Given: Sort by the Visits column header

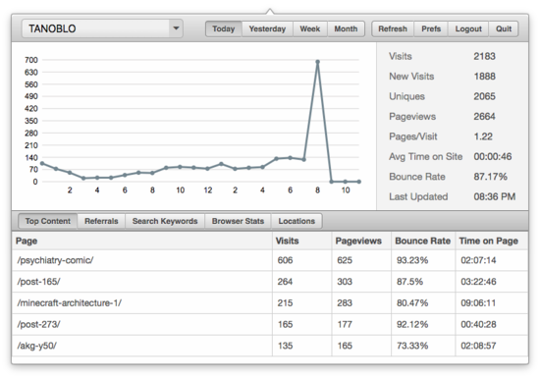Looking at the screenshot, I should 301,241.
